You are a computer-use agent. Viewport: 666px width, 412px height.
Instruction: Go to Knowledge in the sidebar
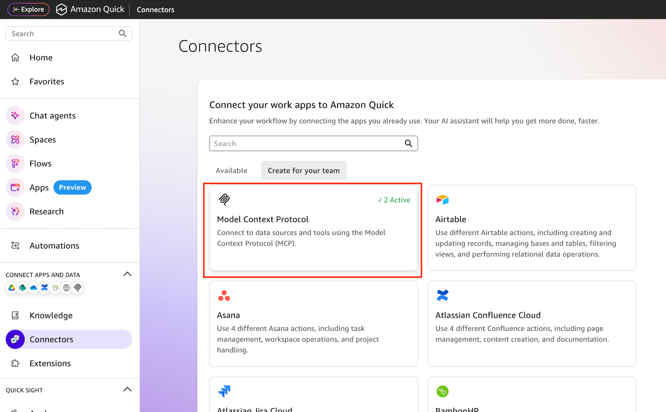[51, 315]
